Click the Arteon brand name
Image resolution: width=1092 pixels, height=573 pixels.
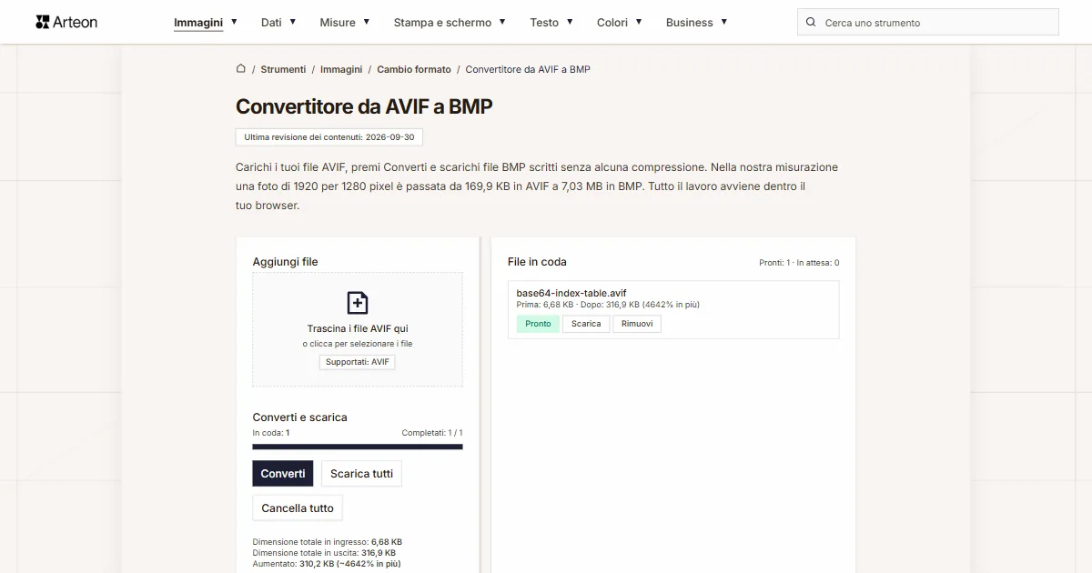tap(76, 22)
